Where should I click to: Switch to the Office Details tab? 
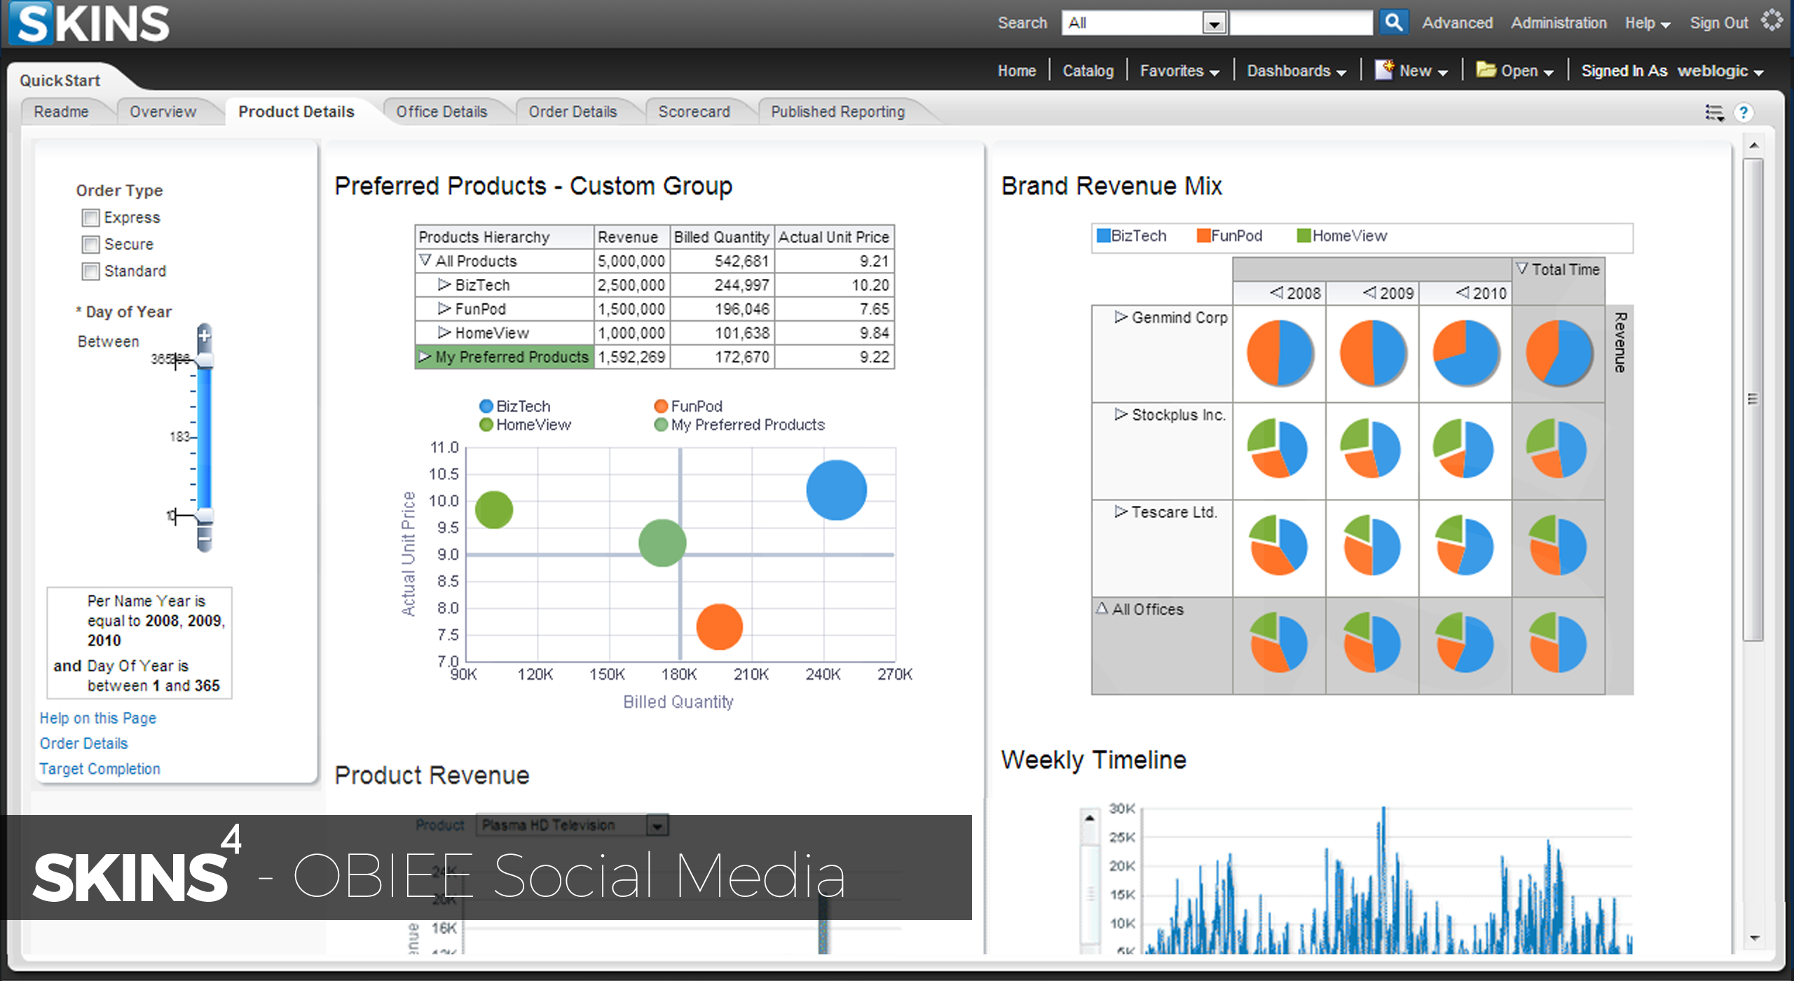[x=441, y=111]
